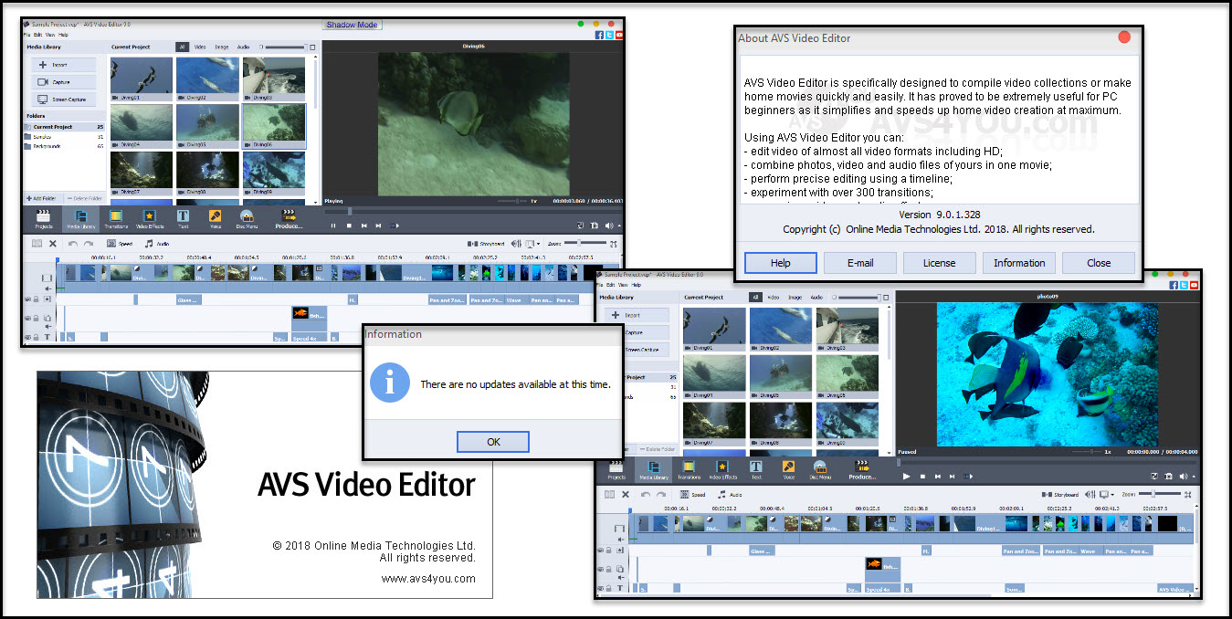The image size is (1232, 619).
Task: Stop playback in the Diving06 preview
Action: tap(349, 226)
